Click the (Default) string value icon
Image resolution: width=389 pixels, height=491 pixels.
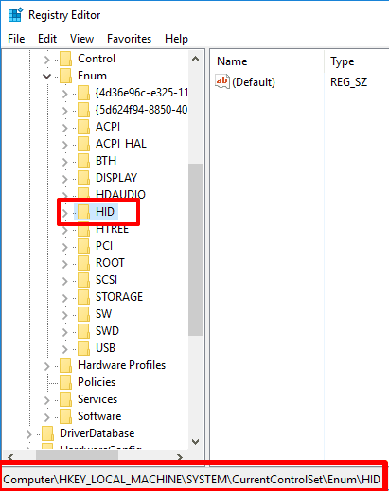pyautogui.click(x=222, y=81)
